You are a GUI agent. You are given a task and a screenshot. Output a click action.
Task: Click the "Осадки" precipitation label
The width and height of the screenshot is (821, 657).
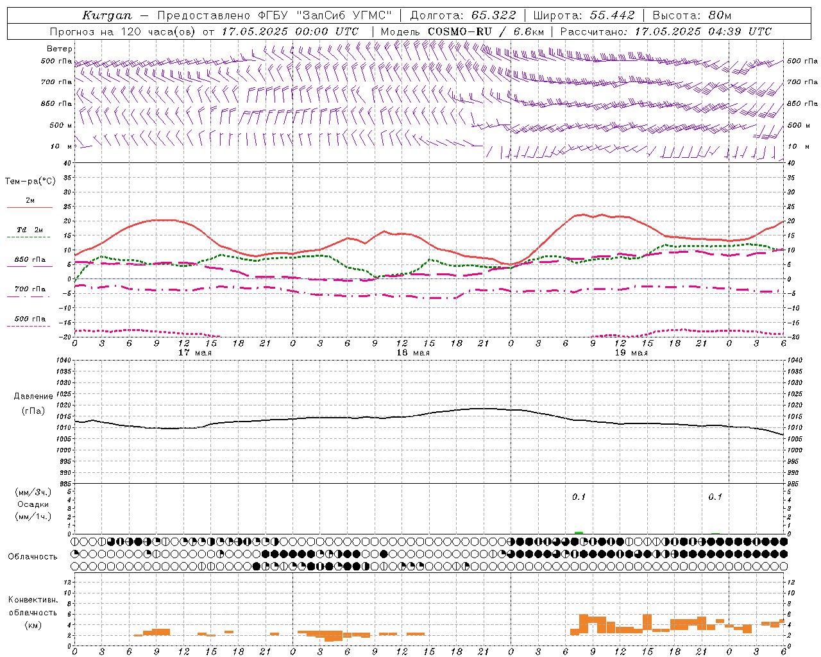coord(33,504)
